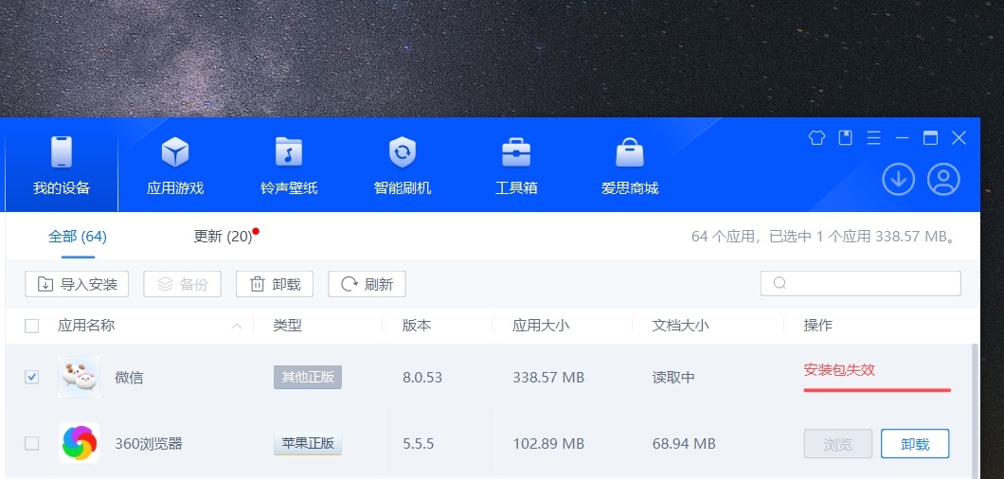Click the 360浏览器 app icon
Screen dimensions: 1004x479
click(79, 443)
